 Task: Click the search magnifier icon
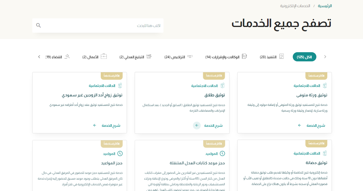pyautogui.click(x=38, y=26)
